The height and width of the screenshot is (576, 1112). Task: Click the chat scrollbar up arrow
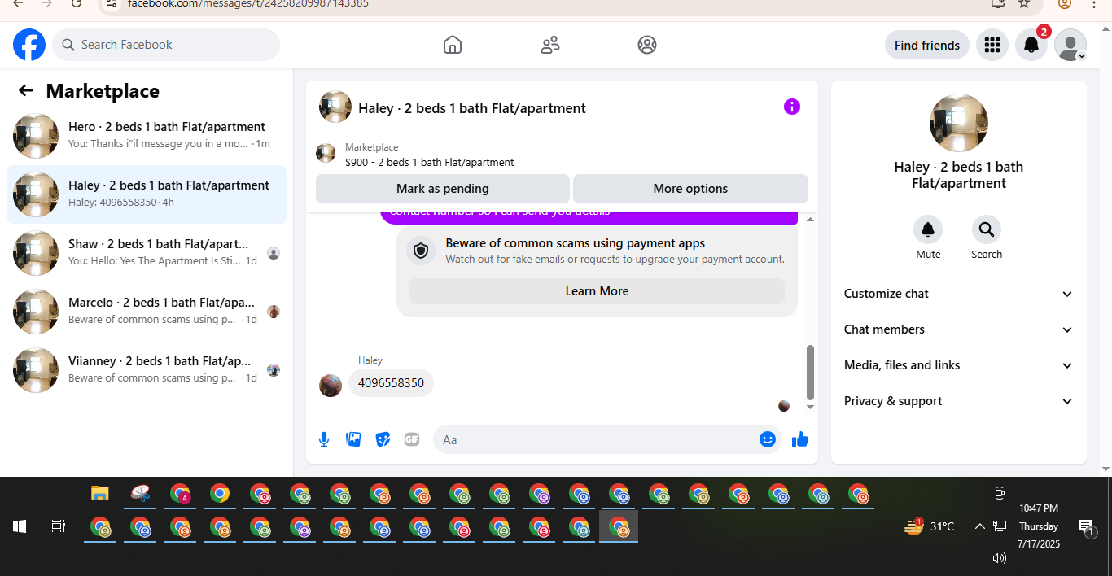coord(810,220)
